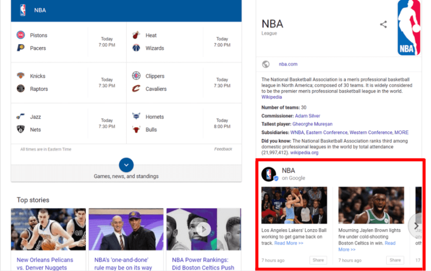Image resolution: width=431 pixels, height=271 pixels.
Task: Read more about Jaylen Brown post
Action: 367,246
